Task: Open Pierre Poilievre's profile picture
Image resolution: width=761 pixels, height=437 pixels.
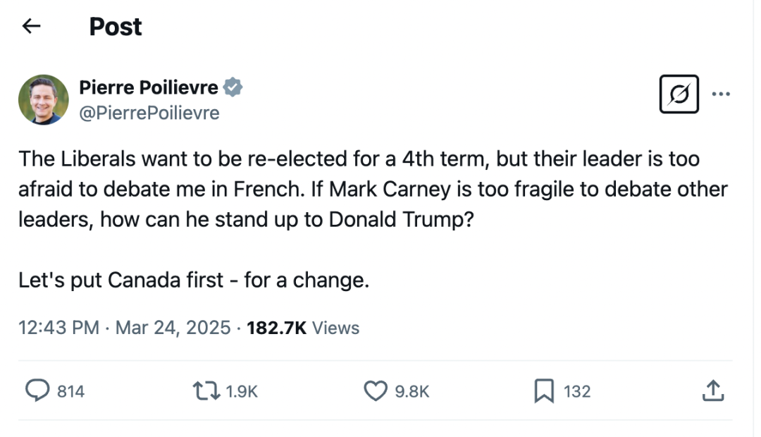Action: tap(44, 100)
